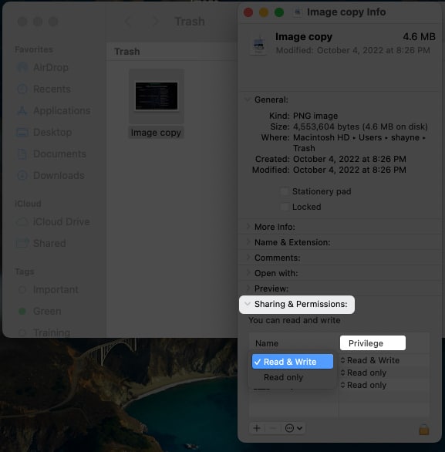Expand the Preview section
This screenshot has height=452, width=445.
pyautogui.click(x=248, y=288)
